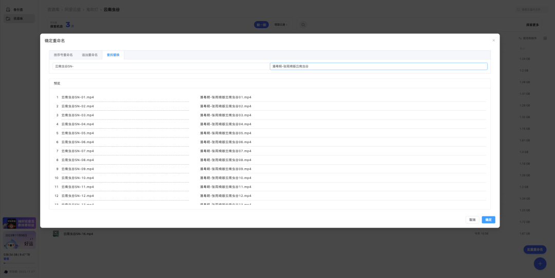The width and height of the screenshot is (555, 278).
Task: Open 备份盘 in the sidebar
Action: point(19,10)
